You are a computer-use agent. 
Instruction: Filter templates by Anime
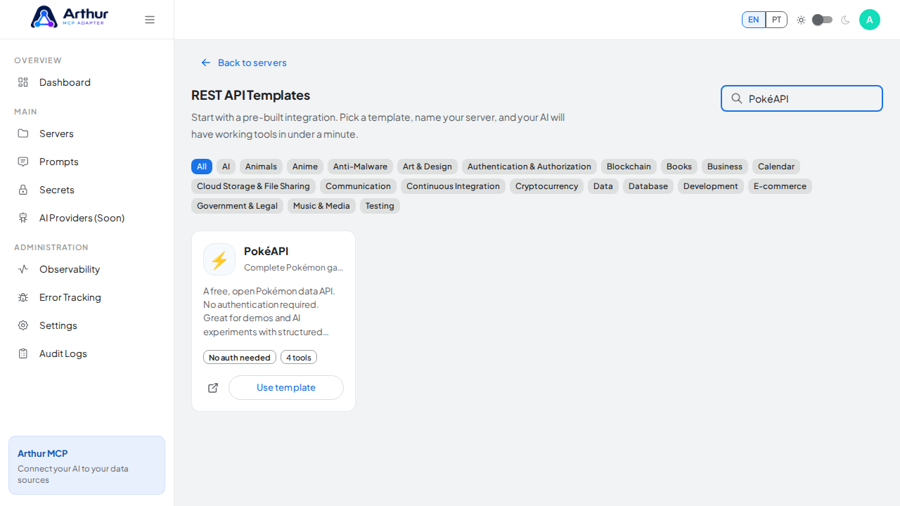[x=305, y=167]
